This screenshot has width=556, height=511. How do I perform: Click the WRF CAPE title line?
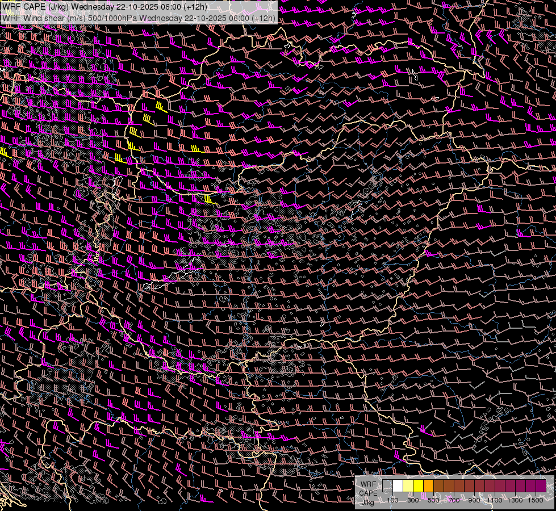pos(105,7)
